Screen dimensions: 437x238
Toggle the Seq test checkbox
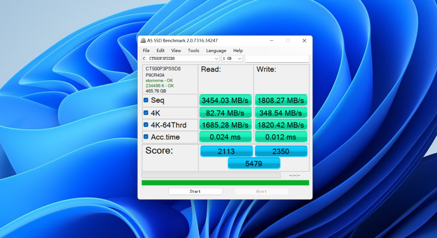pyautogui.click(x=146, y=100)
